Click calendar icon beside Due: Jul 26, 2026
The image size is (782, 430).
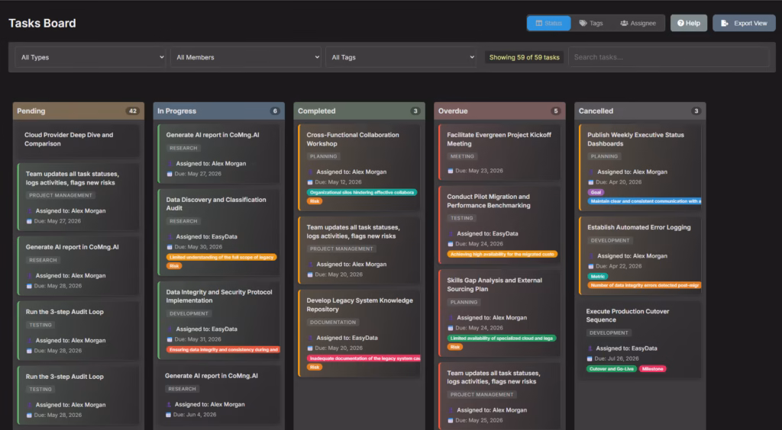(x=590, y=358)
